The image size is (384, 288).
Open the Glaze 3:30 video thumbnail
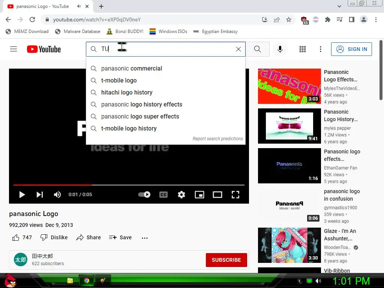(x=289, y=245)
